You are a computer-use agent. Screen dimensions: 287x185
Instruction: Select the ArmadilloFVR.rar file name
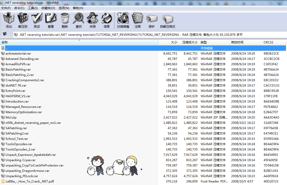18,64
